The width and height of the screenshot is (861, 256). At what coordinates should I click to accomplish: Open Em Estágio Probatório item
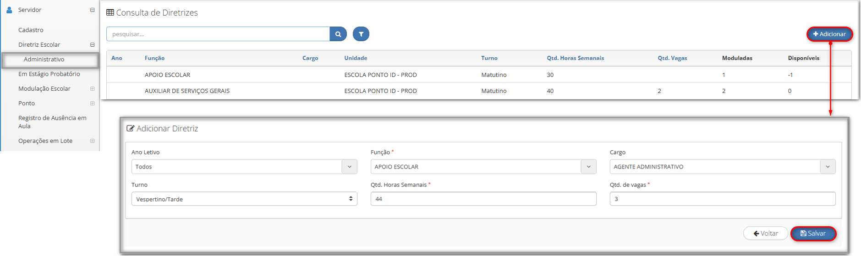[49, 74]
